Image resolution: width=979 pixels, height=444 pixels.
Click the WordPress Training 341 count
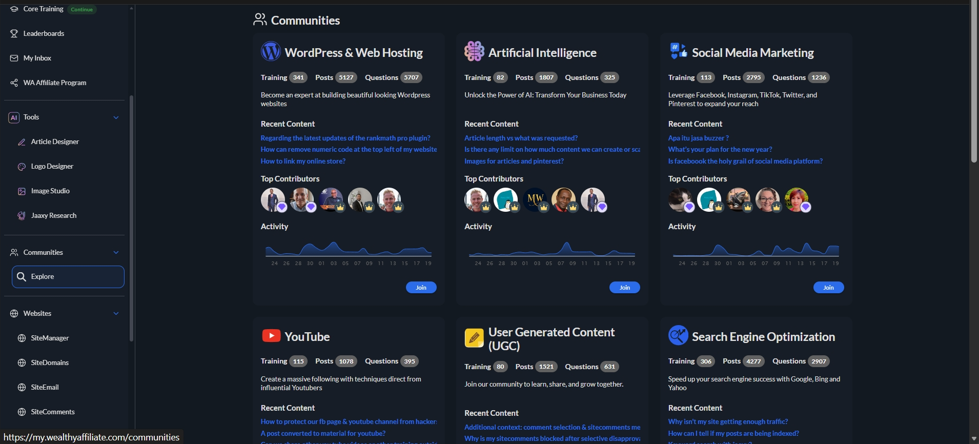[298, 77]
